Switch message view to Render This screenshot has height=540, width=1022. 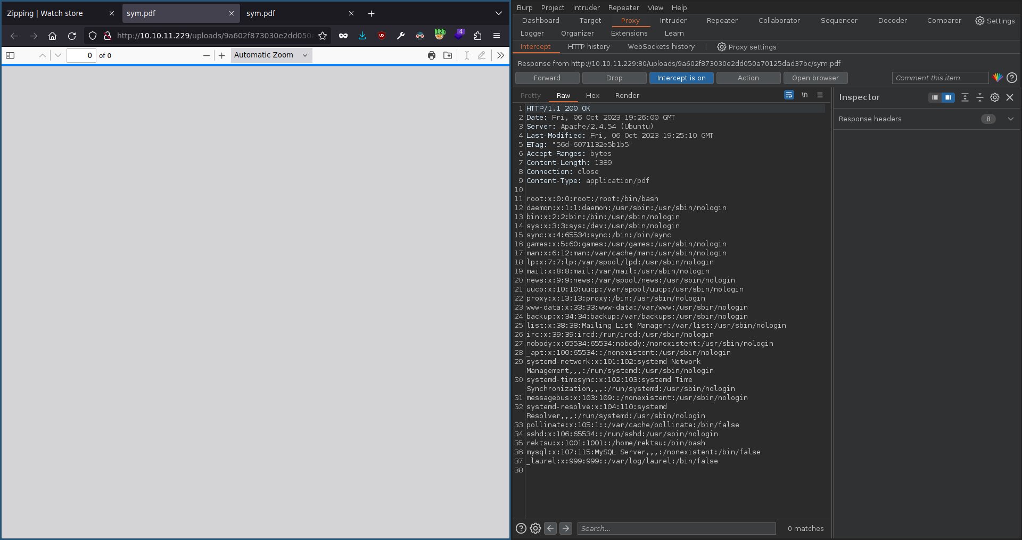click(627, 95)
